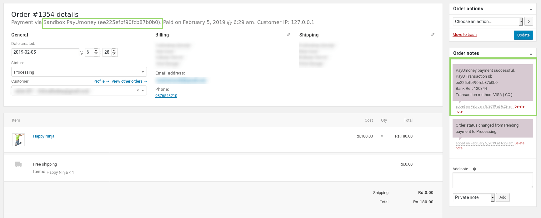Screen dimensions: 541x218
Task: Click the Happy Ninja product thumbnail
Action: [18, 140]
